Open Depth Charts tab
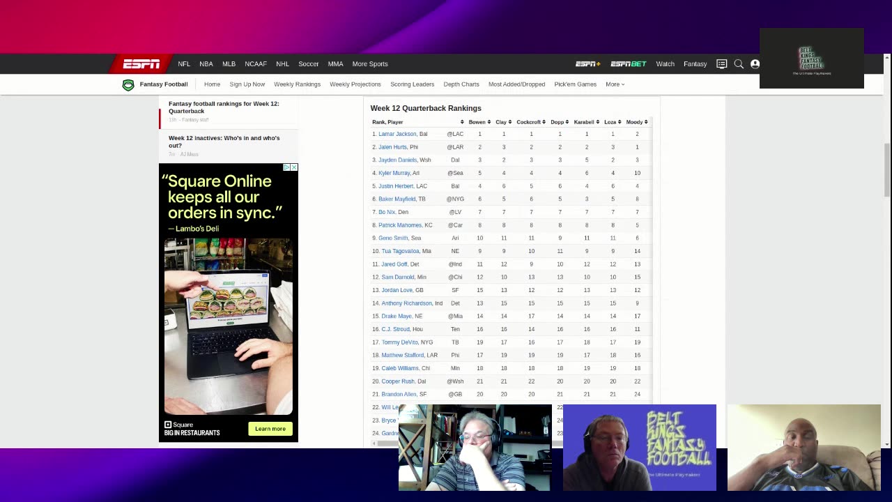 tap(461, 84)
